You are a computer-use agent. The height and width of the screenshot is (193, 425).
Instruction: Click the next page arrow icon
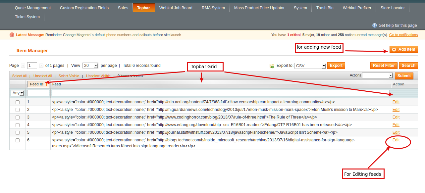click(x=41, y=66)
